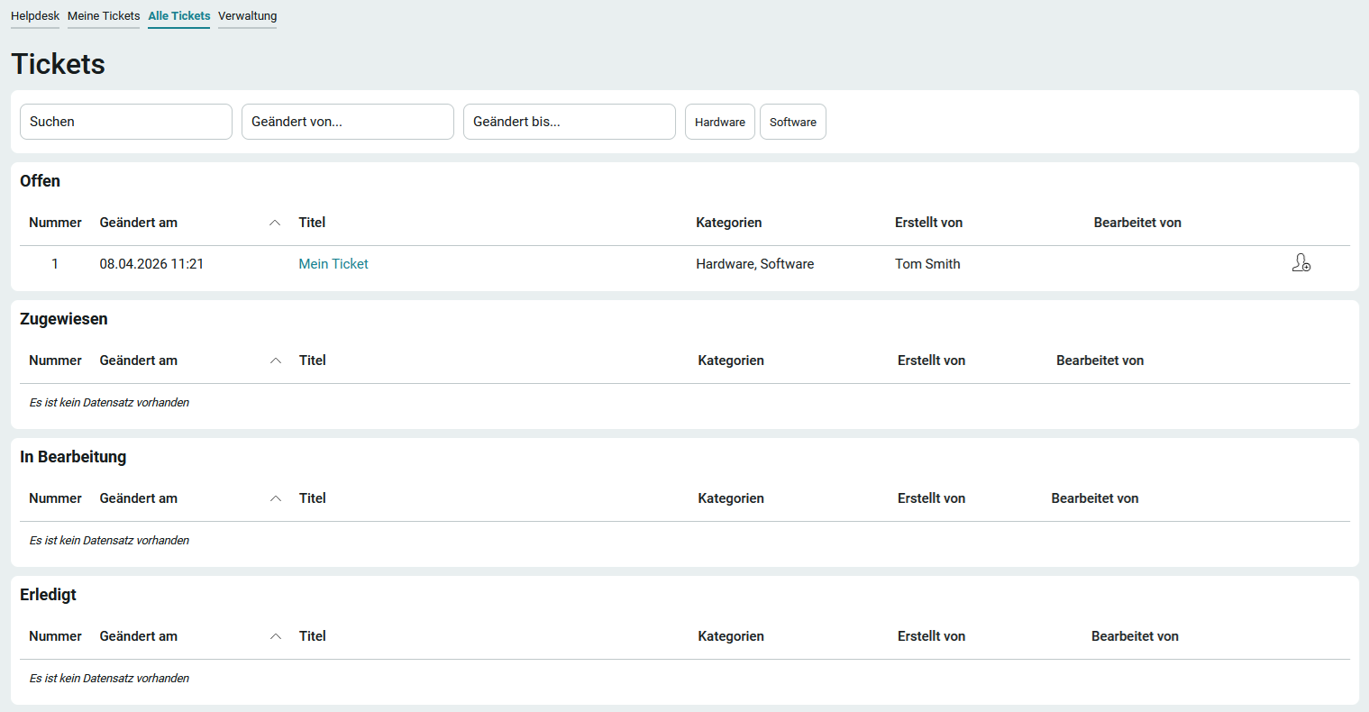Click the Hardware, Software category cell

click(755, 264)
